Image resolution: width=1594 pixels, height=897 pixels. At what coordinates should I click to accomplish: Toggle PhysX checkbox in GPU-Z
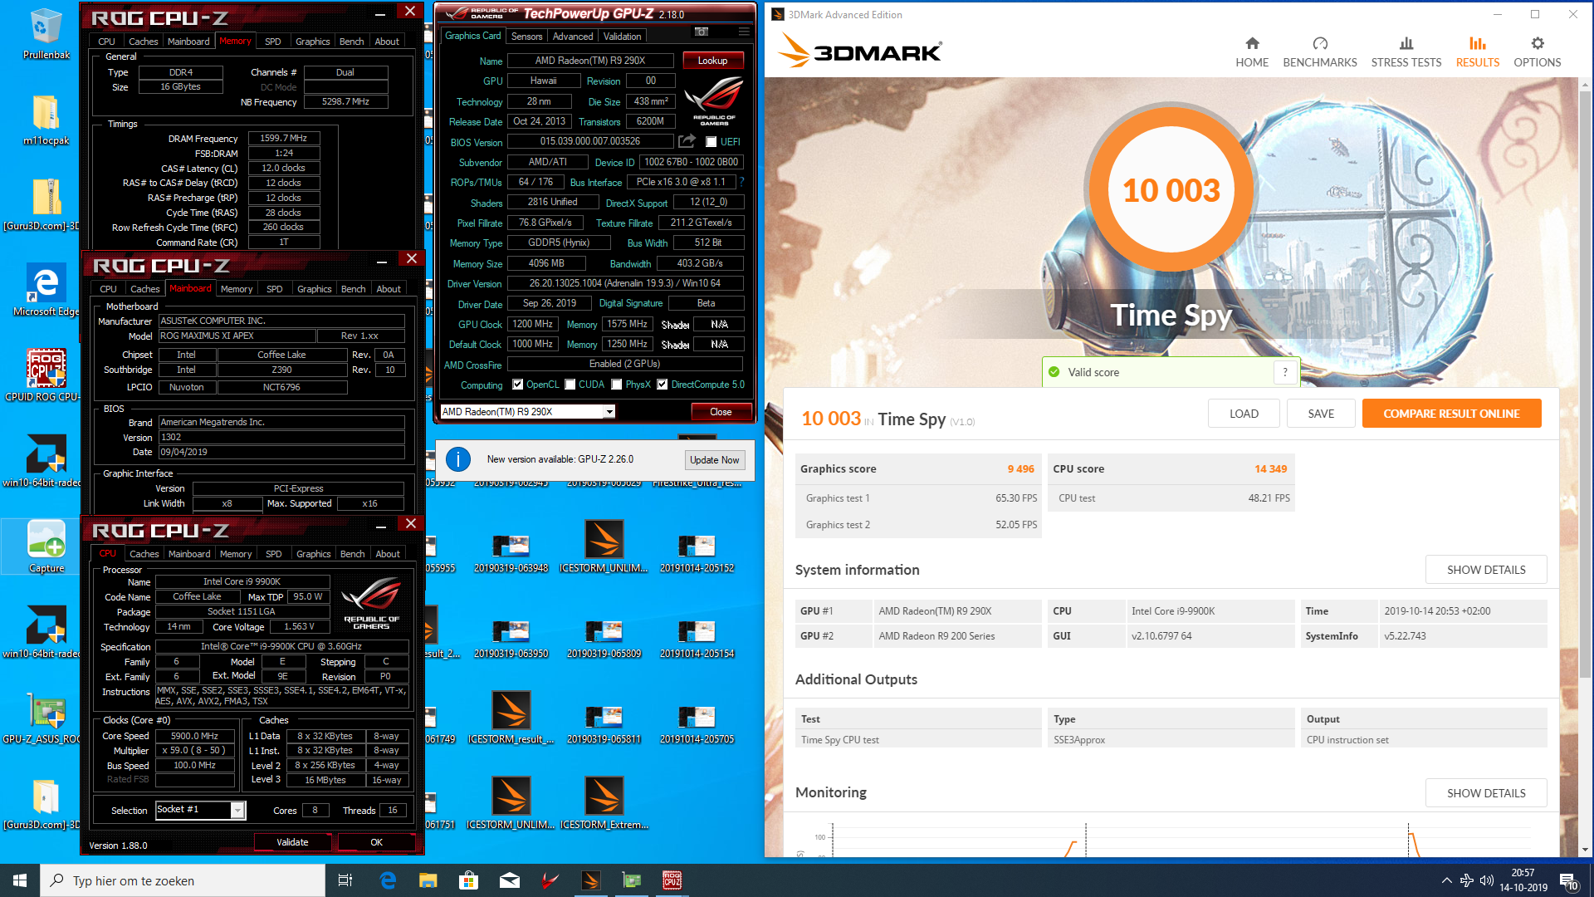[617, 385]
